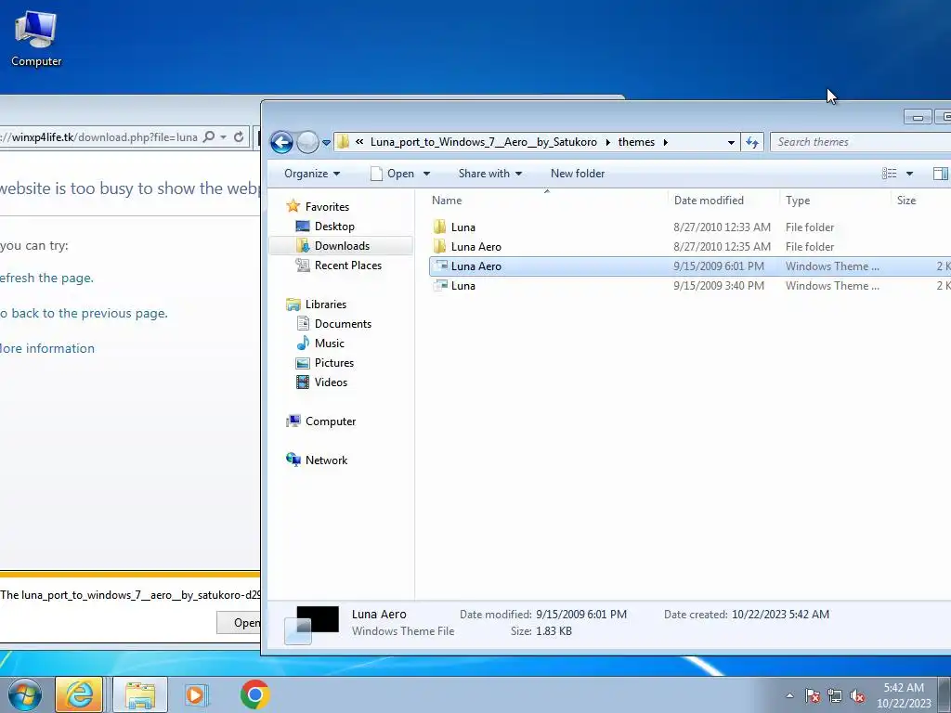This screenshot has width=951, height=713.
Task: Open the Windows Start menu
Action: click(25, 695)
